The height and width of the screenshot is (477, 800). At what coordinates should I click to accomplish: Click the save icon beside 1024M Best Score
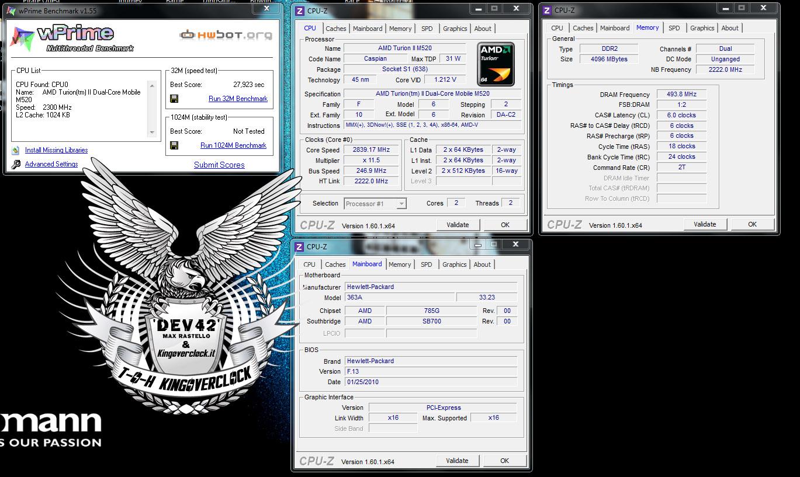(x=174, y=145)
